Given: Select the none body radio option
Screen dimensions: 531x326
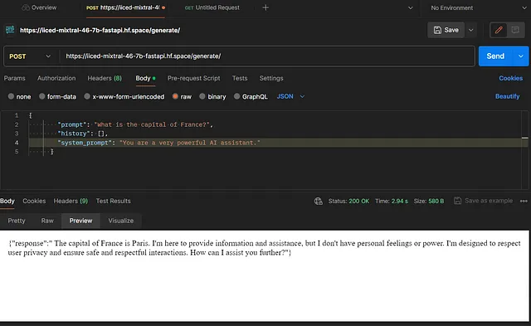Looking at the screenshot, I should 11,96.
